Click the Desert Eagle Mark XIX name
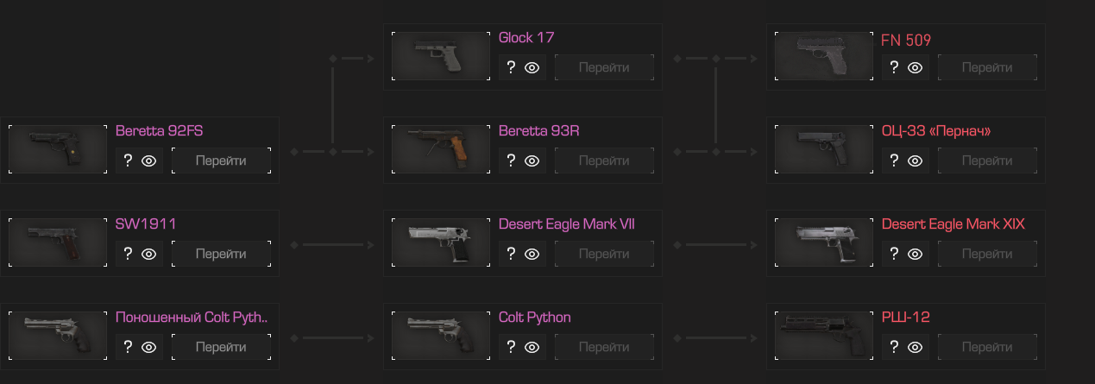The width and height of the screenshot is (1095, 384). click(x=953, y=224)
